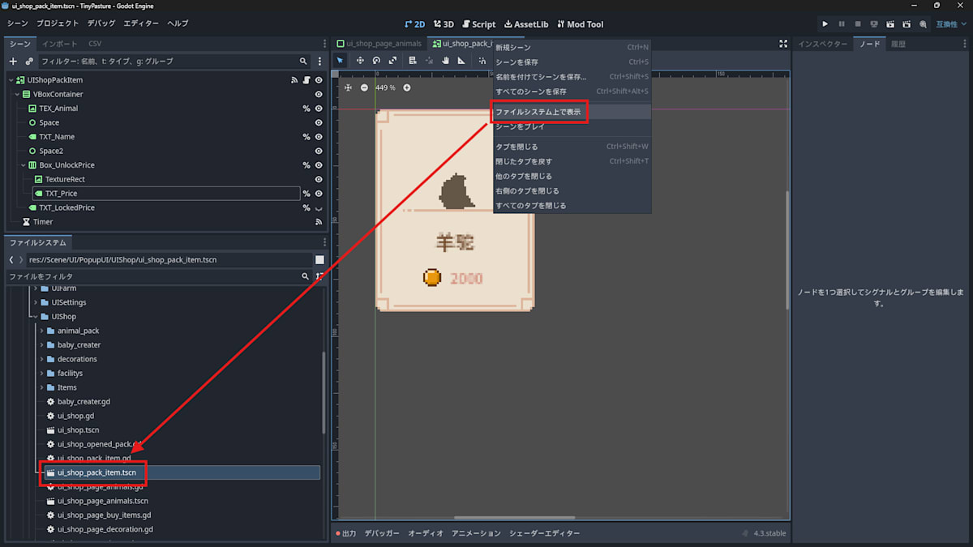
Task: Open the シェーダーエディター bottom panel
Action: (x=545, y=533)
